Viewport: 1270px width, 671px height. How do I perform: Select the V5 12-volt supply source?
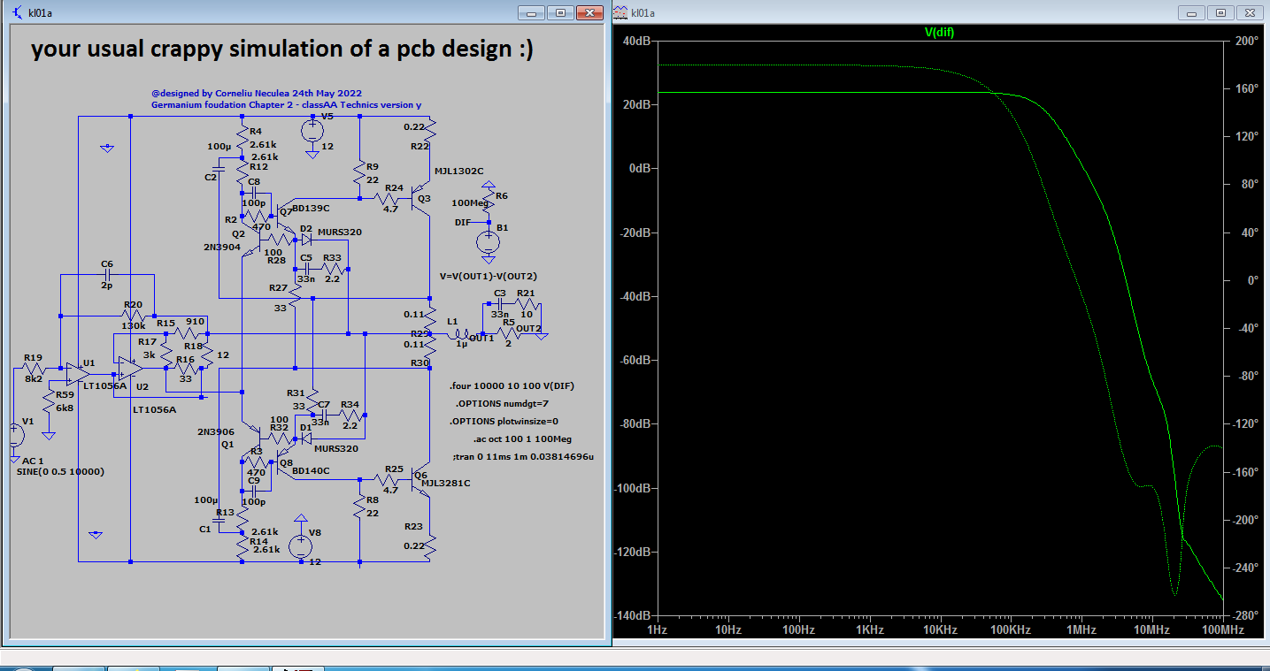click(312, 132)
